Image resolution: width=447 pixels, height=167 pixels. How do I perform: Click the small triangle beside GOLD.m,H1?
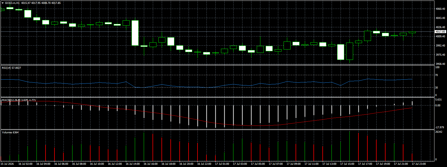pyautogui.click(x=3, y=3)
